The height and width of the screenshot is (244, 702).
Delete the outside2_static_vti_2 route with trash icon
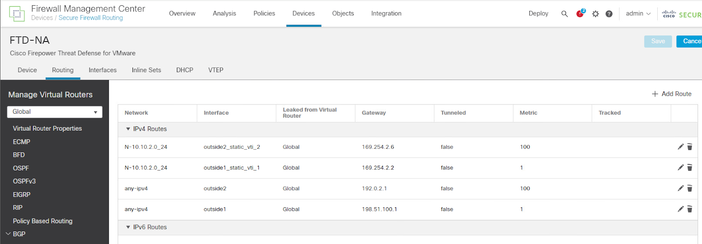coord(690,147)
